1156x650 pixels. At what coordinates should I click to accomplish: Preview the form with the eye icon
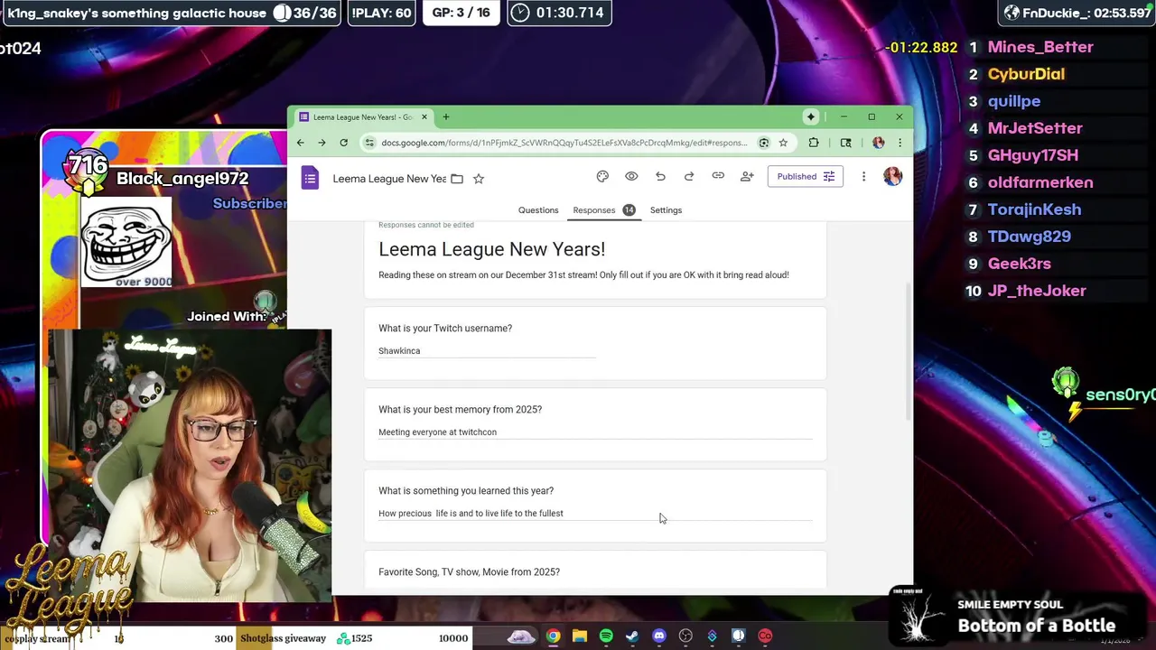point(631,176)
